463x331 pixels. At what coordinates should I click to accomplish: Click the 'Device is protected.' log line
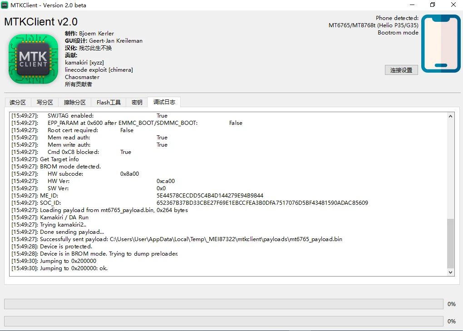pos(52,246)
